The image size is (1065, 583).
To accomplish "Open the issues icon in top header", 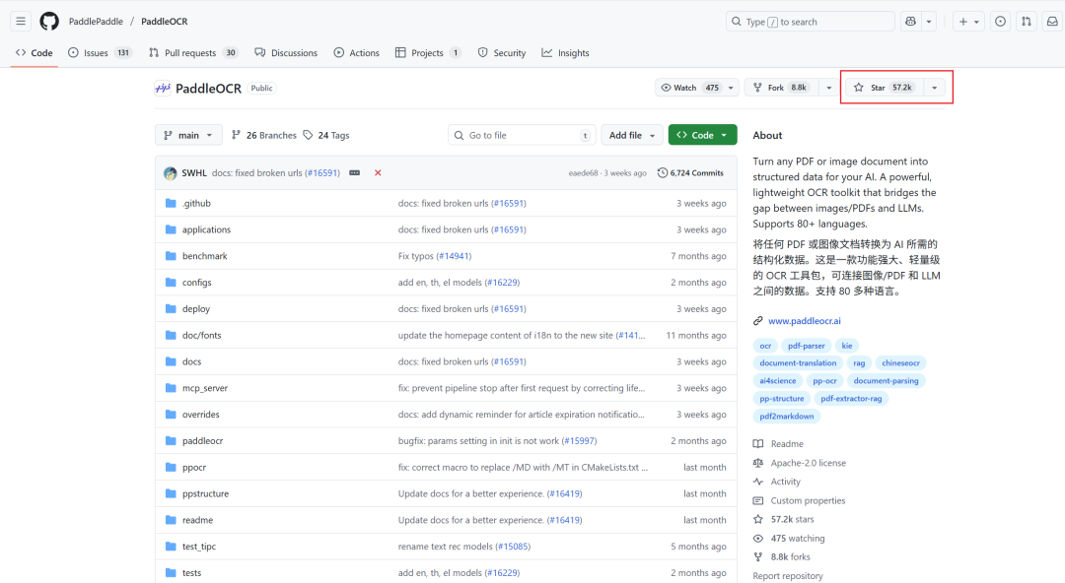I will click(1001, 21).
